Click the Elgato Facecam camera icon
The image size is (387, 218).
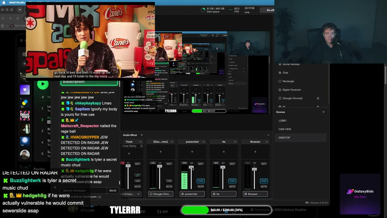[x=280, y=90]
